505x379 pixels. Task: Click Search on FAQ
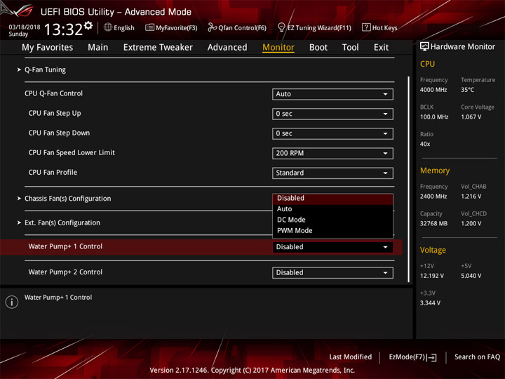point(477,357)
